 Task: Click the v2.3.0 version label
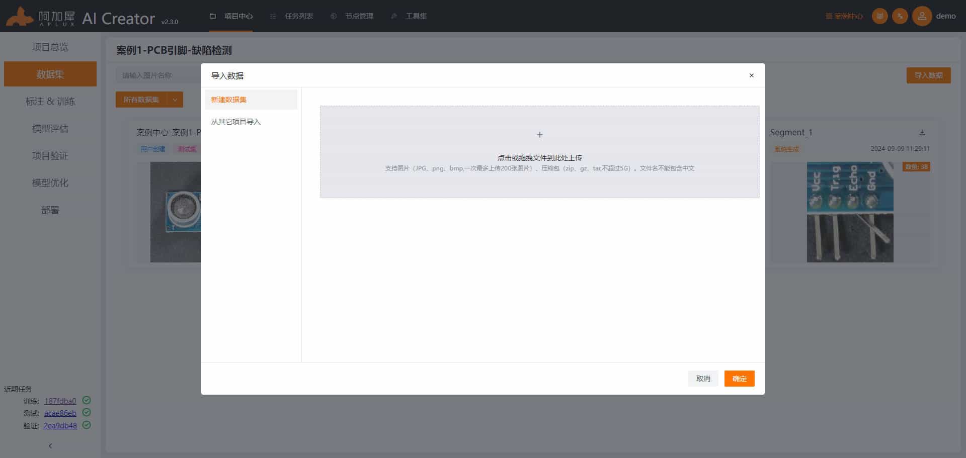[170, 22]
